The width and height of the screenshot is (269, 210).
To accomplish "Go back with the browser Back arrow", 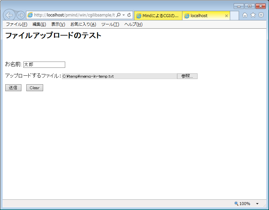I will [x=9, y=15].
